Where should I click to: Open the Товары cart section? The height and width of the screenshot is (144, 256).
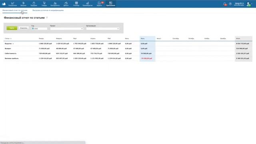point(44,4)
